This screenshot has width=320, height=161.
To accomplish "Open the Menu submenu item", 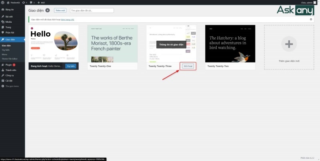I will click(x=4, y=54).
